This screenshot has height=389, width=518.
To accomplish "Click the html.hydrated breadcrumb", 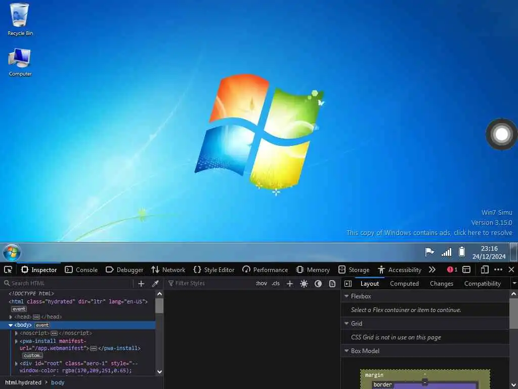I will point(23,382).
